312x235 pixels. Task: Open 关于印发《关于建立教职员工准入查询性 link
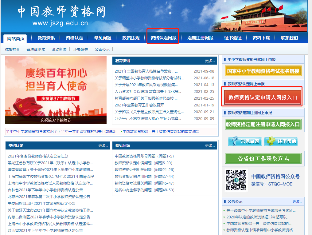coord(149,112)
